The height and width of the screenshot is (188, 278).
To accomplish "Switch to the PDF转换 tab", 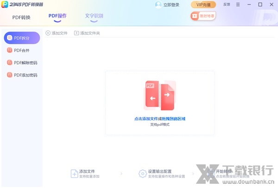I will click(21, 18).
